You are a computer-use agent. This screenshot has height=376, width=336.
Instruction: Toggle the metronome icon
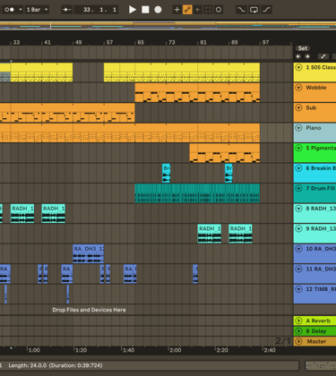click(9, 10)
